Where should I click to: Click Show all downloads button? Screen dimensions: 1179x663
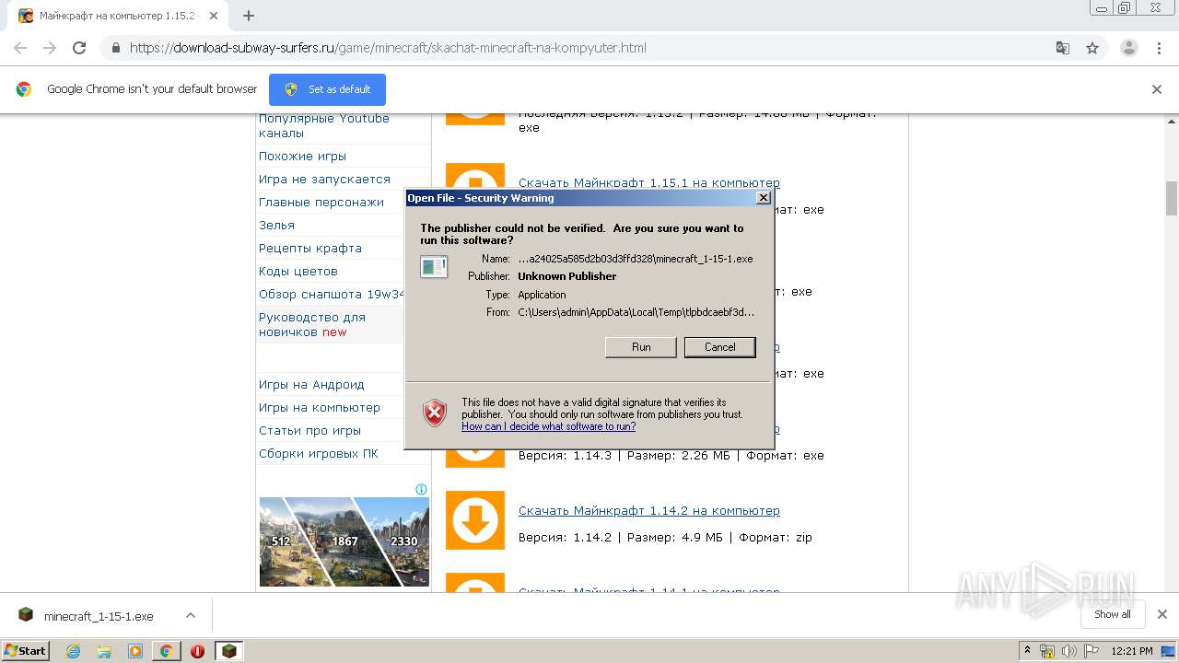[1113, 614]
